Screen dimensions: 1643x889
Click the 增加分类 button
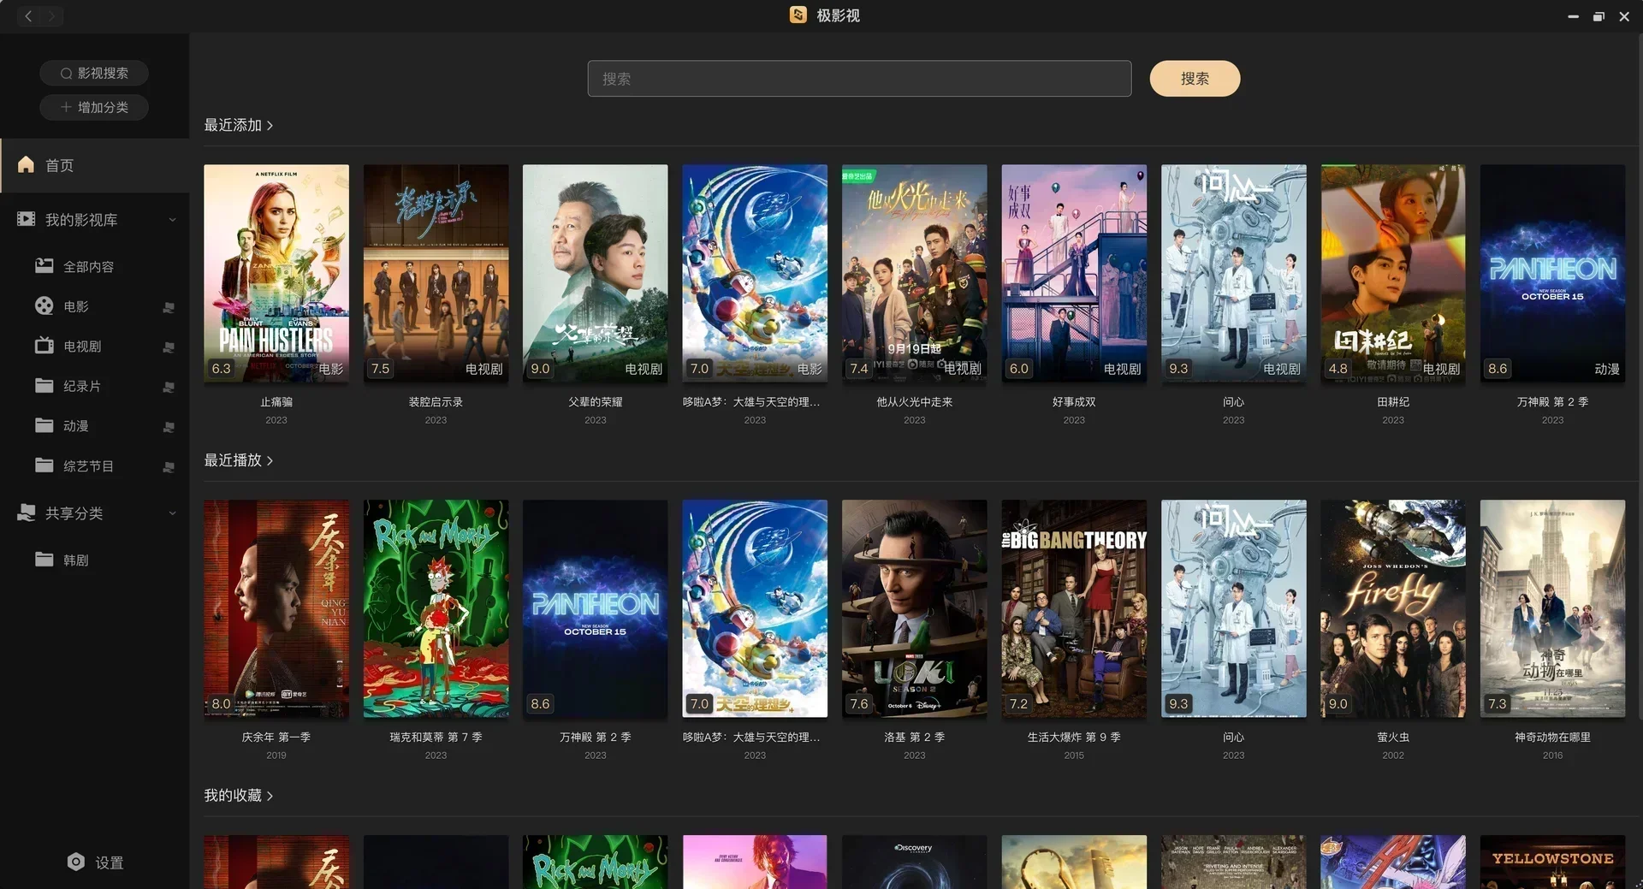click(94, 107)
